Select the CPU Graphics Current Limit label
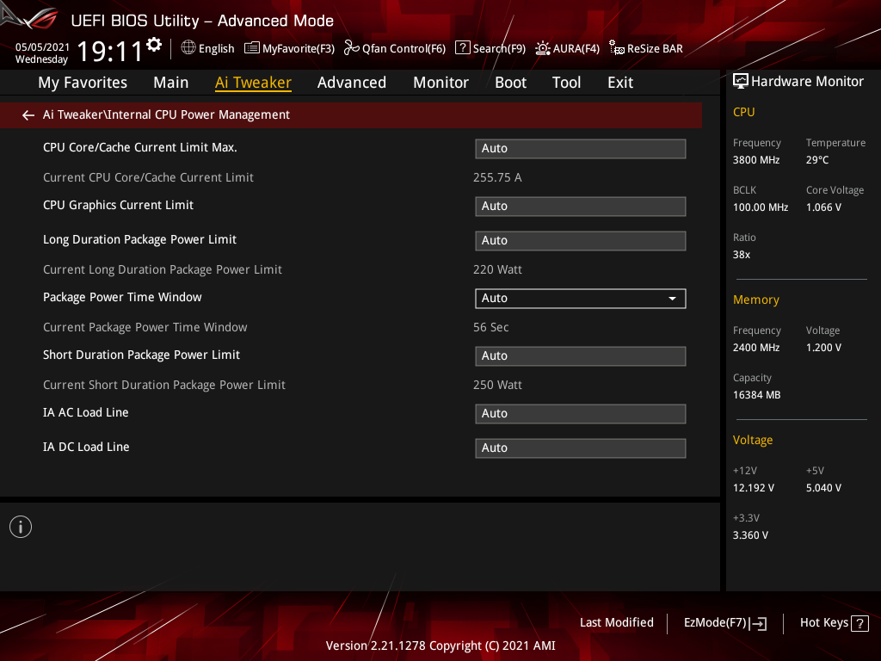 (x=118, y=205)
